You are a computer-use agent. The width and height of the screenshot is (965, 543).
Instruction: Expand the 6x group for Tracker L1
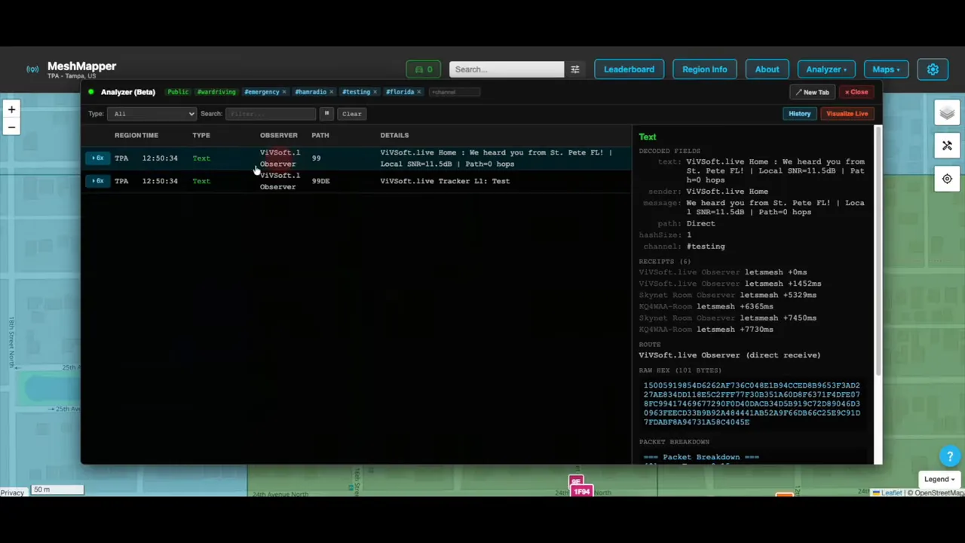click(x=97, y=181)
